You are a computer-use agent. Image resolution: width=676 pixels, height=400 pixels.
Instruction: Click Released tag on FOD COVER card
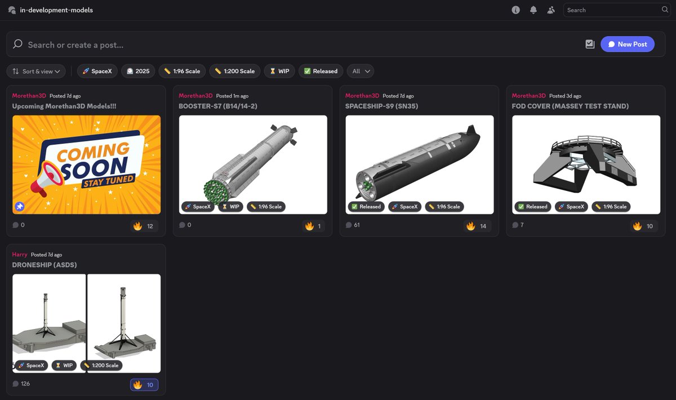point(533,207)
